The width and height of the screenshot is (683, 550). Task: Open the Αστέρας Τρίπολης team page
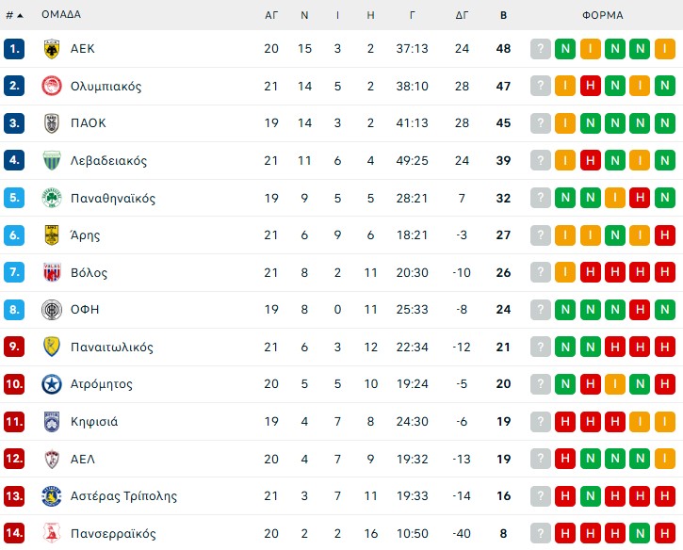point(123,496)
